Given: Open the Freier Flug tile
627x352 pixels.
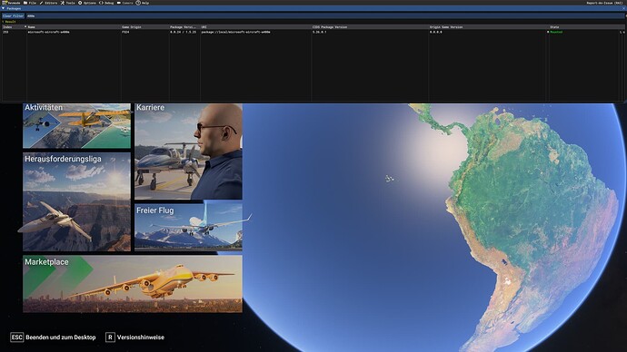Looking at the screenshot, I should [188, 228].
